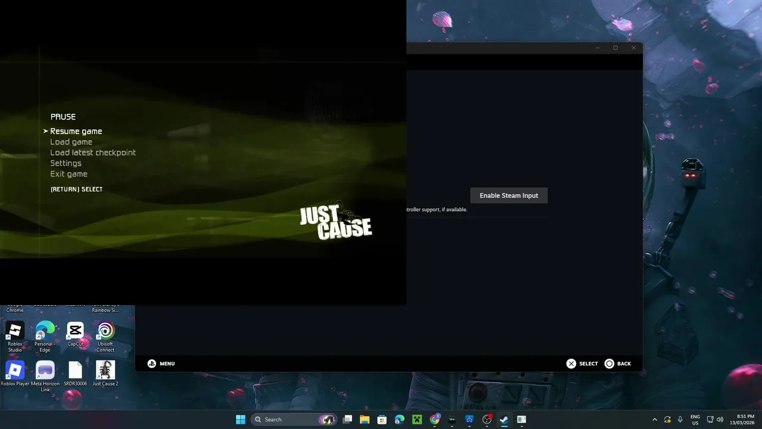
Task: Launch the Just Cause 2 desktop shortcut
Action: (105, 374)
